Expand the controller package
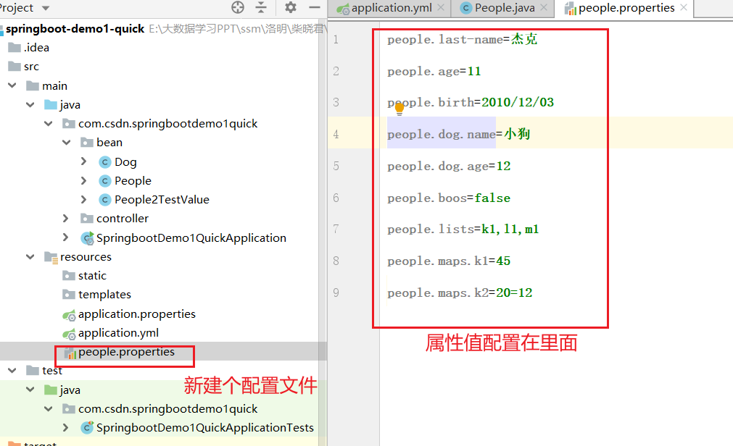The height and width of the screenshot is (446, 733). point(66,218)
